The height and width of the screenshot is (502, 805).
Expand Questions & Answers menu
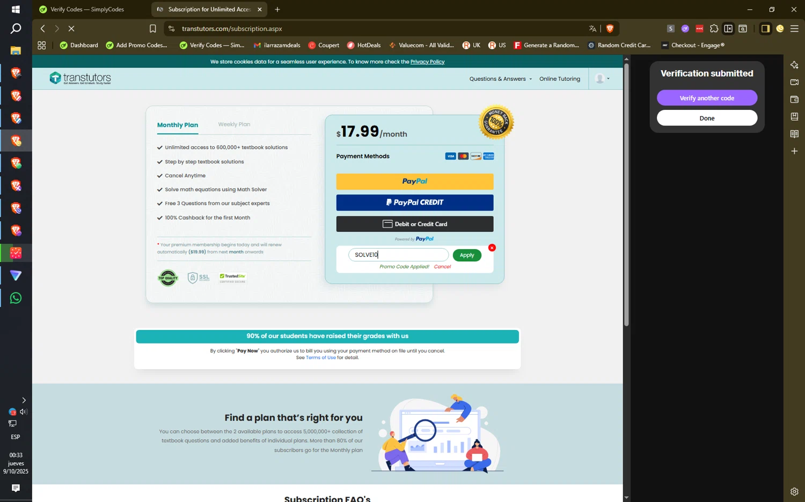click(500, 79)
